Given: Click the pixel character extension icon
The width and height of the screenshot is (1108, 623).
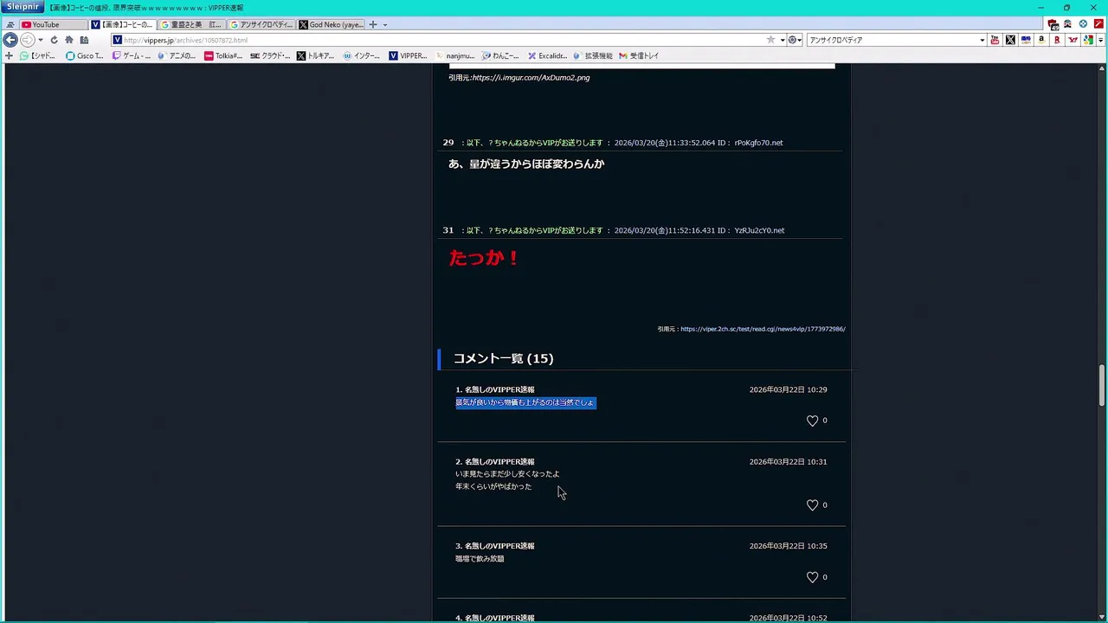Looking at the screenshot, I should (1067, 24).
